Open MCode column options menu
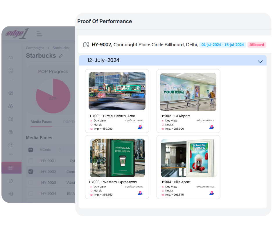 (60, 150)
